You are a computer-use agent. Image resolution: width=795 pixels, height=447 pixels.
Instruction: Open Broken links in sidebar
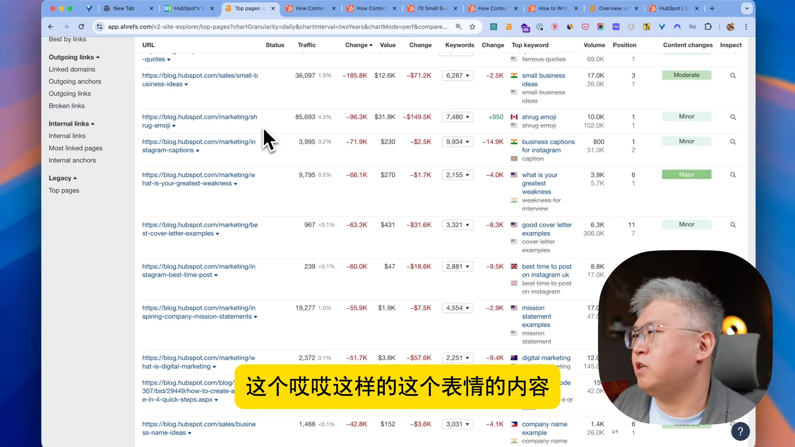(x=67, y=106)
